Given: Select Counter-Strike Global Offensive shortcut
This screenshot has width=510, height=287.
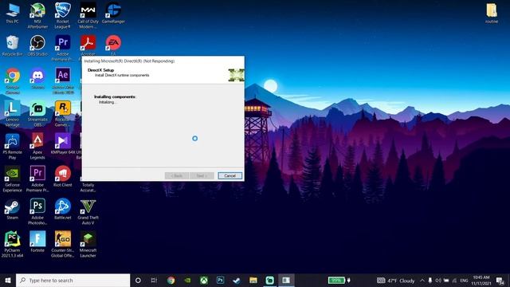Looking at the screenshot, I should point(63,245).
